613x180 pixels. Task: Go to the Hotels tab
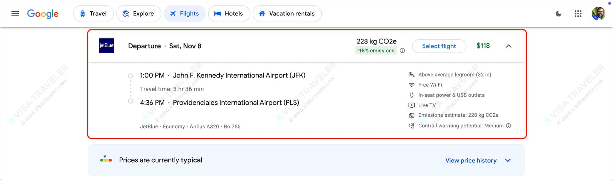(x=229, y=14)
